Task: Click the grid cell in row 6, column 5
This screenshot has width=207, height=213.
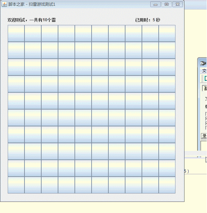Action: pos(83,118)
